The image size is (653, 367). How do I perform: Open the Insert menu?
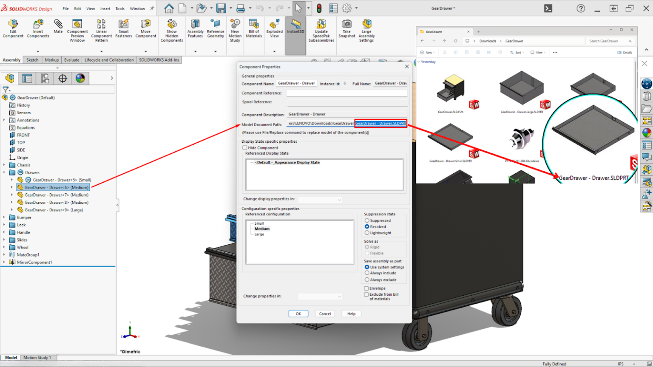point(105,8)
